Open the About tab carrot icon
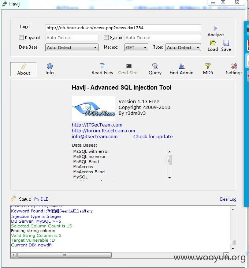This screenshot has width=249, height=268. tap(24, 67)
